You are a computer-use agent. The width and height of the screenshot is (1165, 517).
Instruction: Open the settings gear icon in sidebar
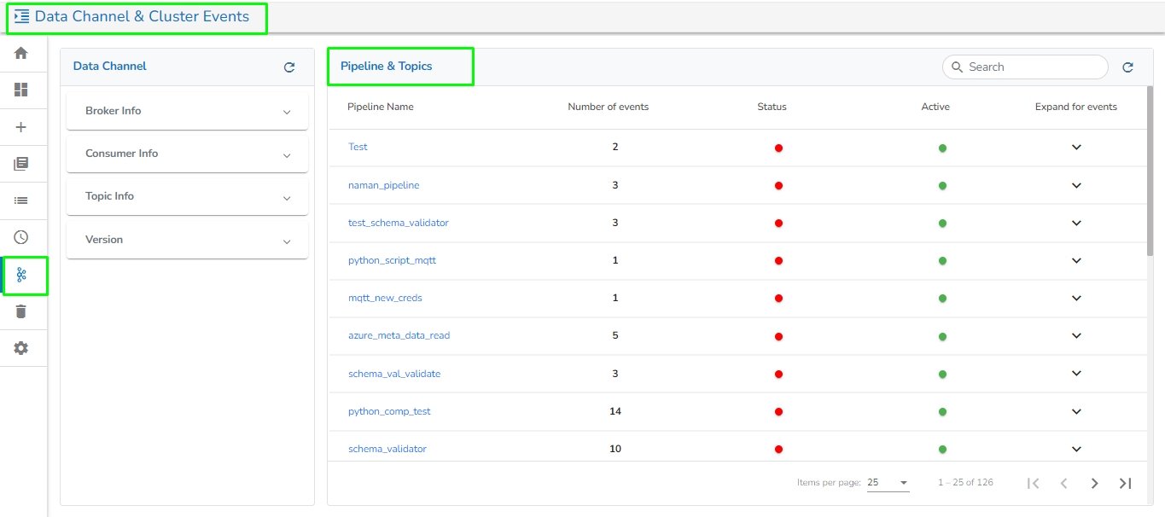tap(21, 348)
